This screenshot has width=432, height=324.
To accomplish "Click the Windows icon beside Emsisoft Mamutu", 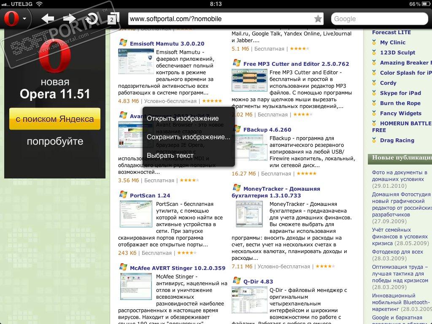I will tap(123, 43).
